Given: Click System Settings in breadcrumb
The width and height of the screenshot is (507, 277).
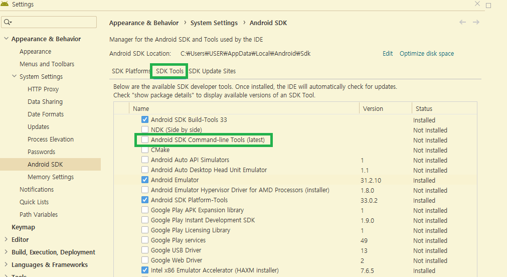Looking at the screenshot, I should (214, 23).
